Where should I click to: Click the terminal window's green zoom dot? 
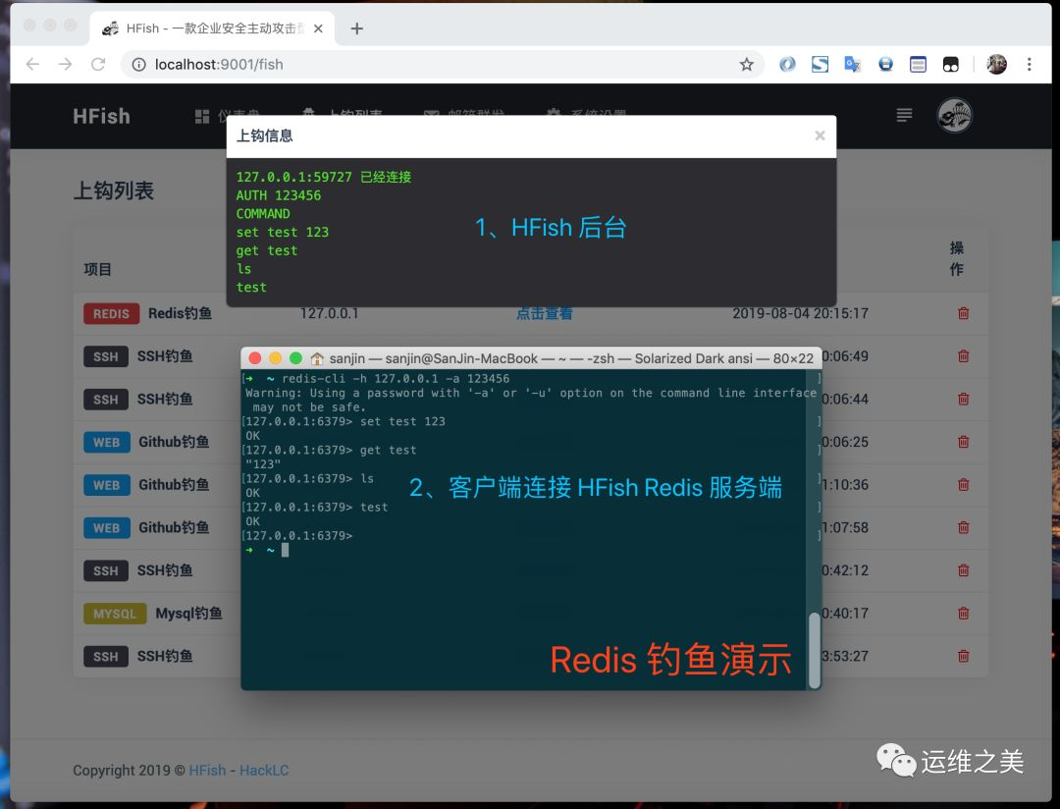(x=295, y=358)
